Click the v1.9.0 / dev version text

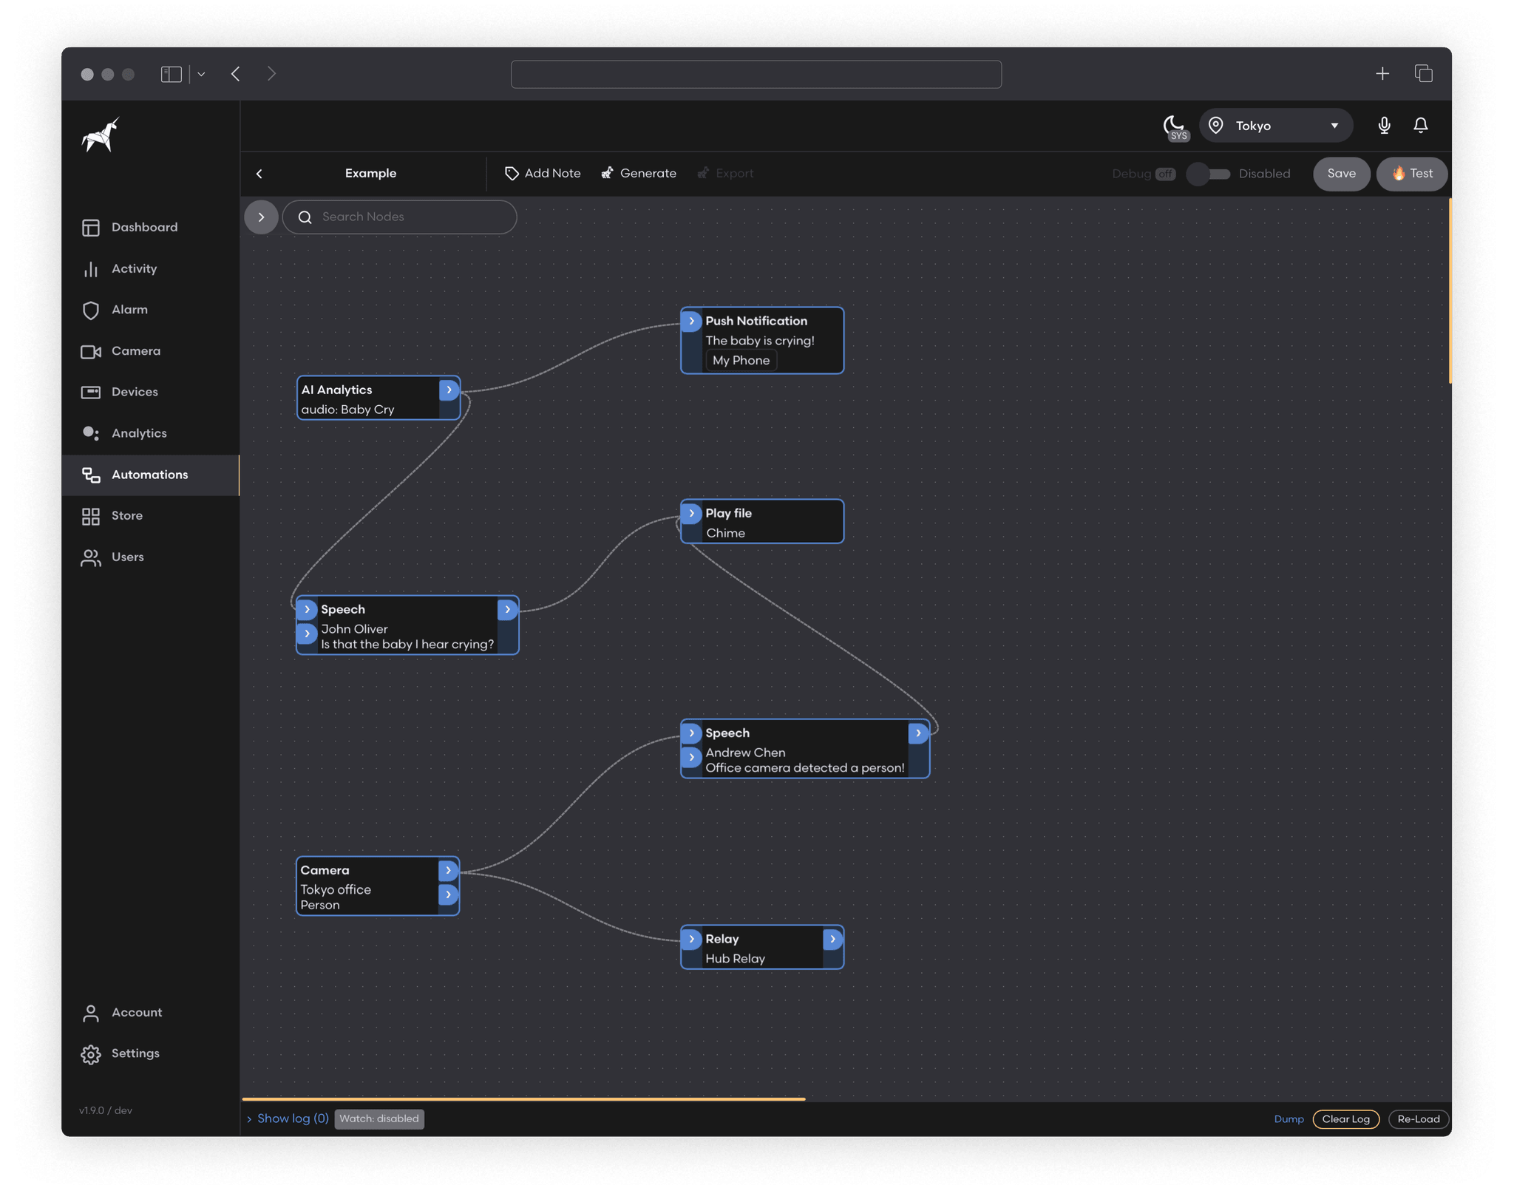tap(106, 1110)
